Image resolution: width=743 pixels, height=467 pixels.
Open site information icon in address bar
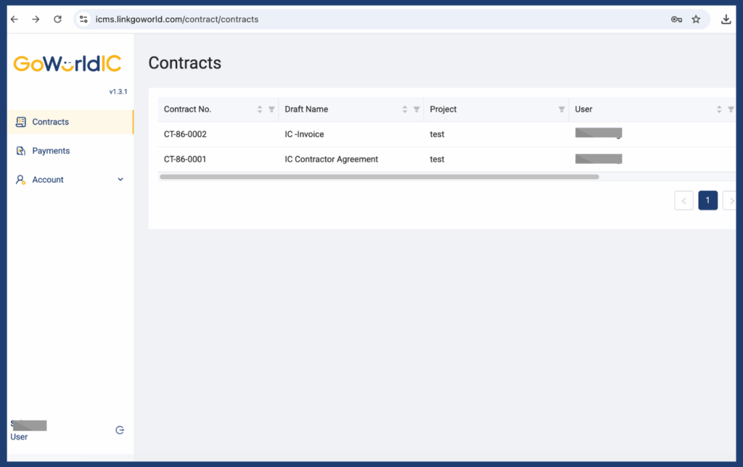point(83,20)
